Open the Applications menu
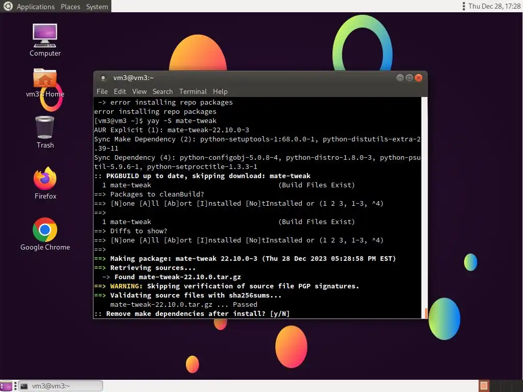The width and height of the screenshot is (523, 392). click(35, 7)
